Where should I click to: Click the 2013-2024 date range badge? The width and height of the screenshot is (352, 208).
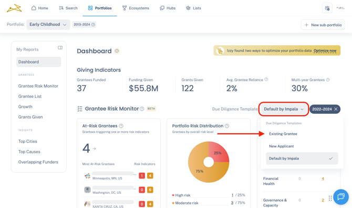point(84,25)
